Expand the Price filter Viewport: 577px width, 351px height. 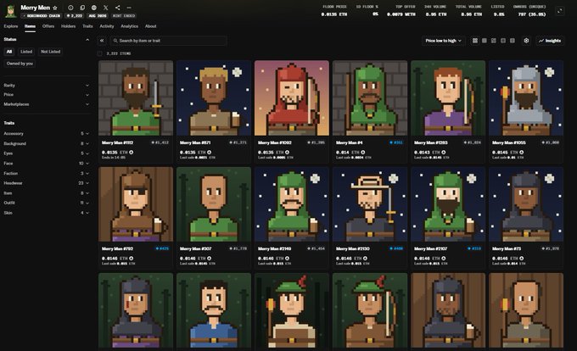47,95
